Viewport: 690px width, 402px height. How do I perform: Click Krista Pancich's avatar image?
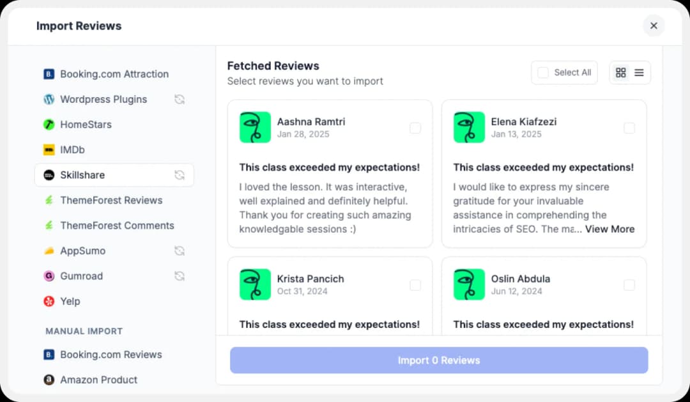coord(254,284)
